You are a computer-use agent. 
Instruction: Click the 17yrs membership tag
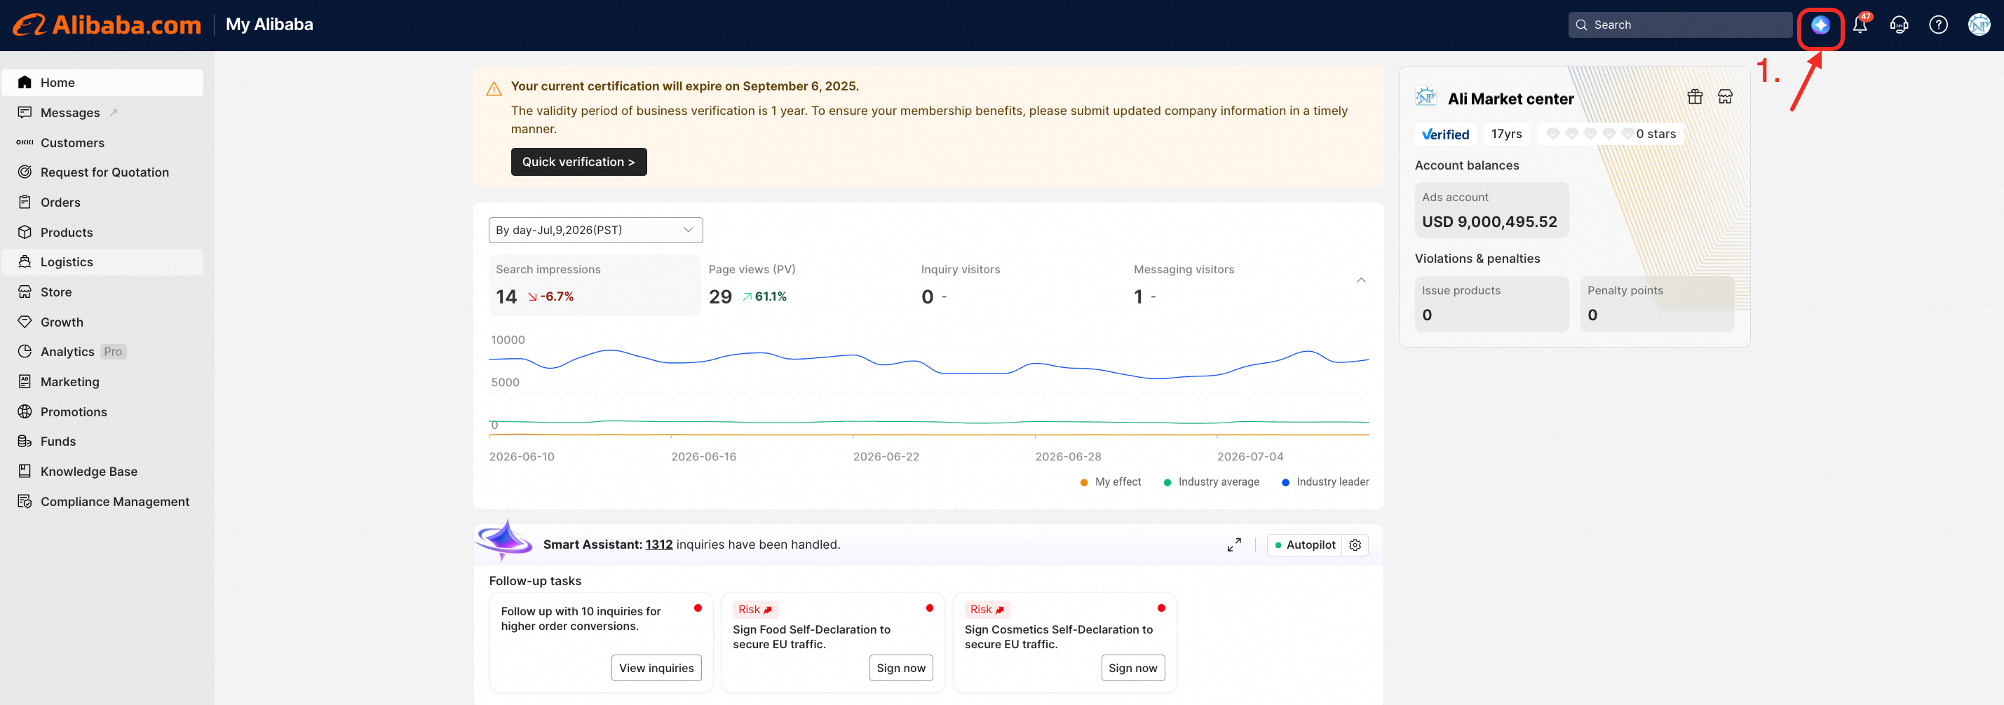(1506, 134)
